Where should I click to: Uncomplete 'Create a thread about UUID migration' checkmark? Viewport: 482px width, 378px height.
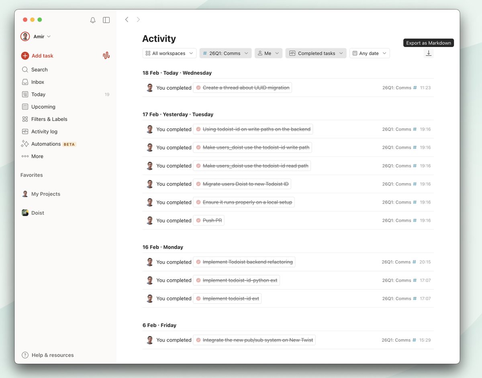[198, 88]
